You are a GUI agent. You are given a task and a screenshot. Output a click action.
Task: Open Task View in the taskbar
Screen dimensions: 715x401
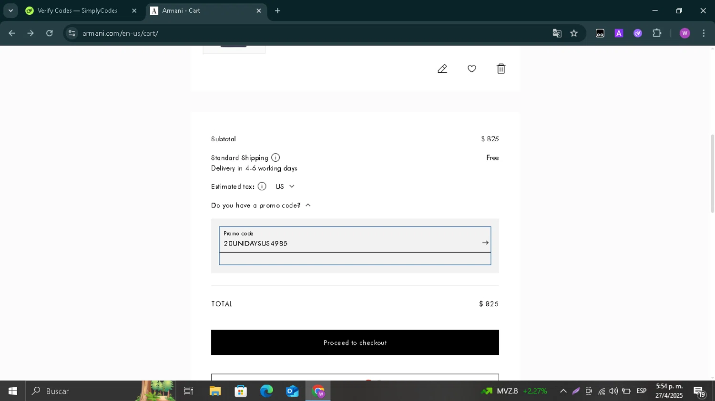pos(189,391)
